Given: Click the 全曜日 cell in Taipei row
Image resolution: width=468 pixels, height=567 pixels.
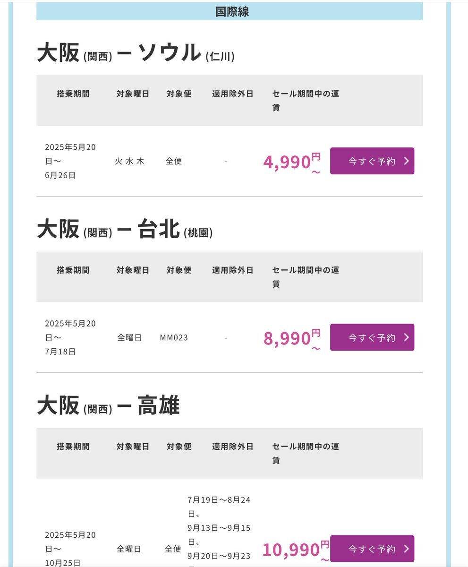Looking at the screenshot, I should point(129,338).
